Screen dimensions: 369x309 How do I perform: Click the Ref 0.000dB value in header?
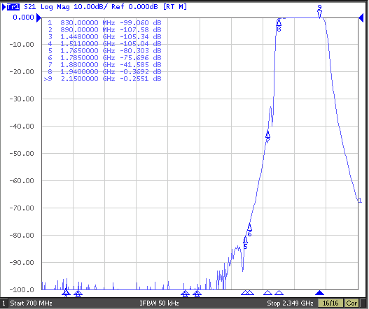134,7
